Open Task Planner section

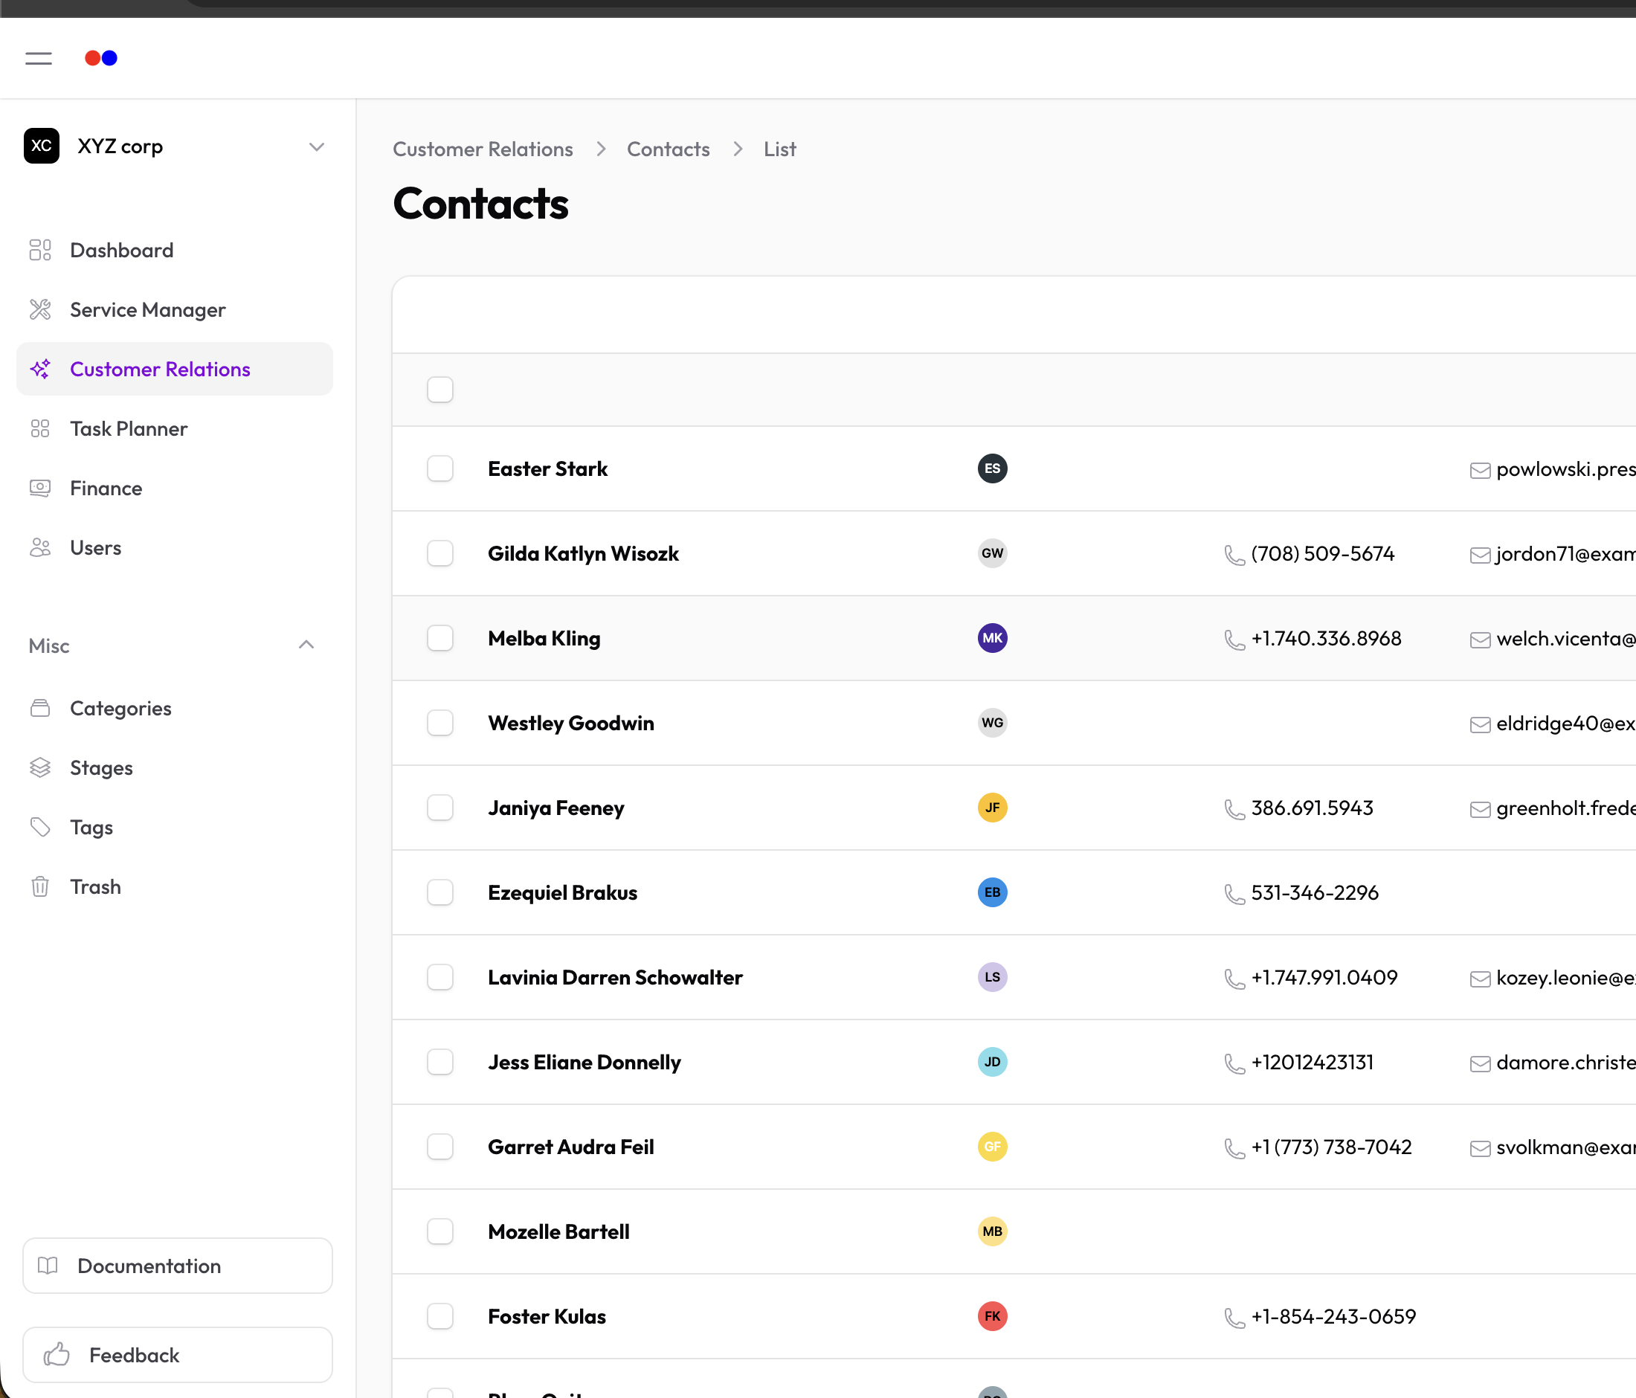(175, 428)
